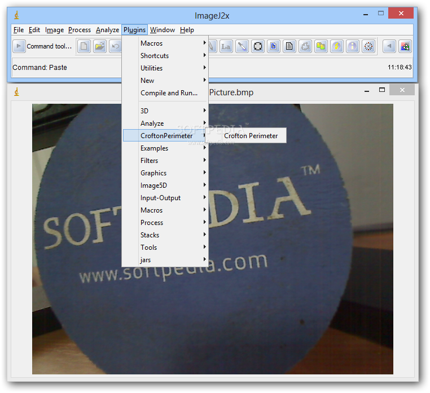
Task: Expand the top Macros submenu
Action: (165, 43)
